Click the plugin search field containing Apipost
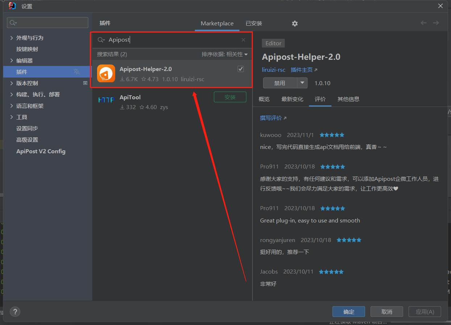 (172, 40)
